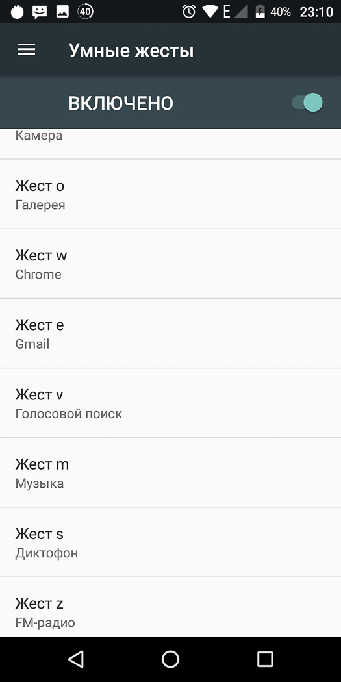The width and height of the screenshot is (341, 682).
Task: Tap the partially visible Камера gesture item
Action: (170, 144)
